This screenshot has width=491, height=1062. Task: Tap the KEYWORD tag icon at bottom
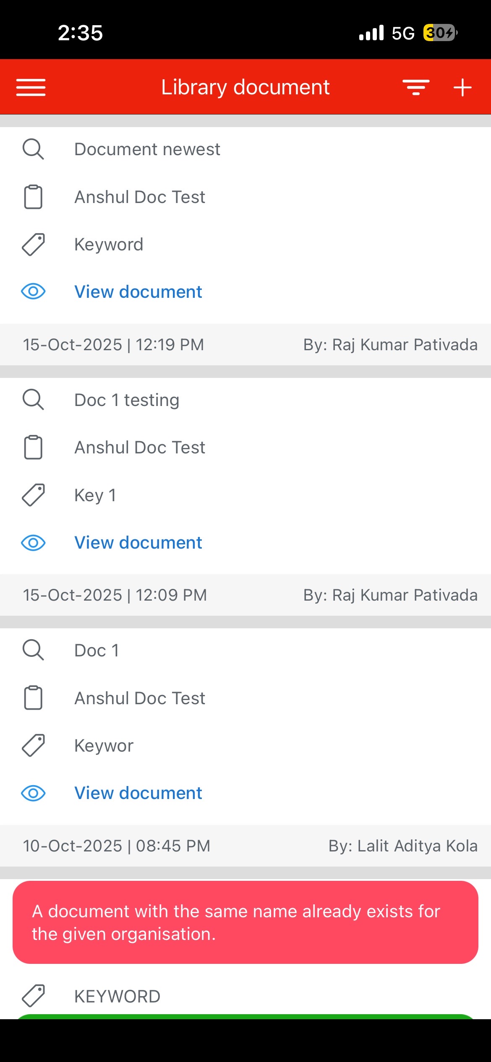[33, 996]
